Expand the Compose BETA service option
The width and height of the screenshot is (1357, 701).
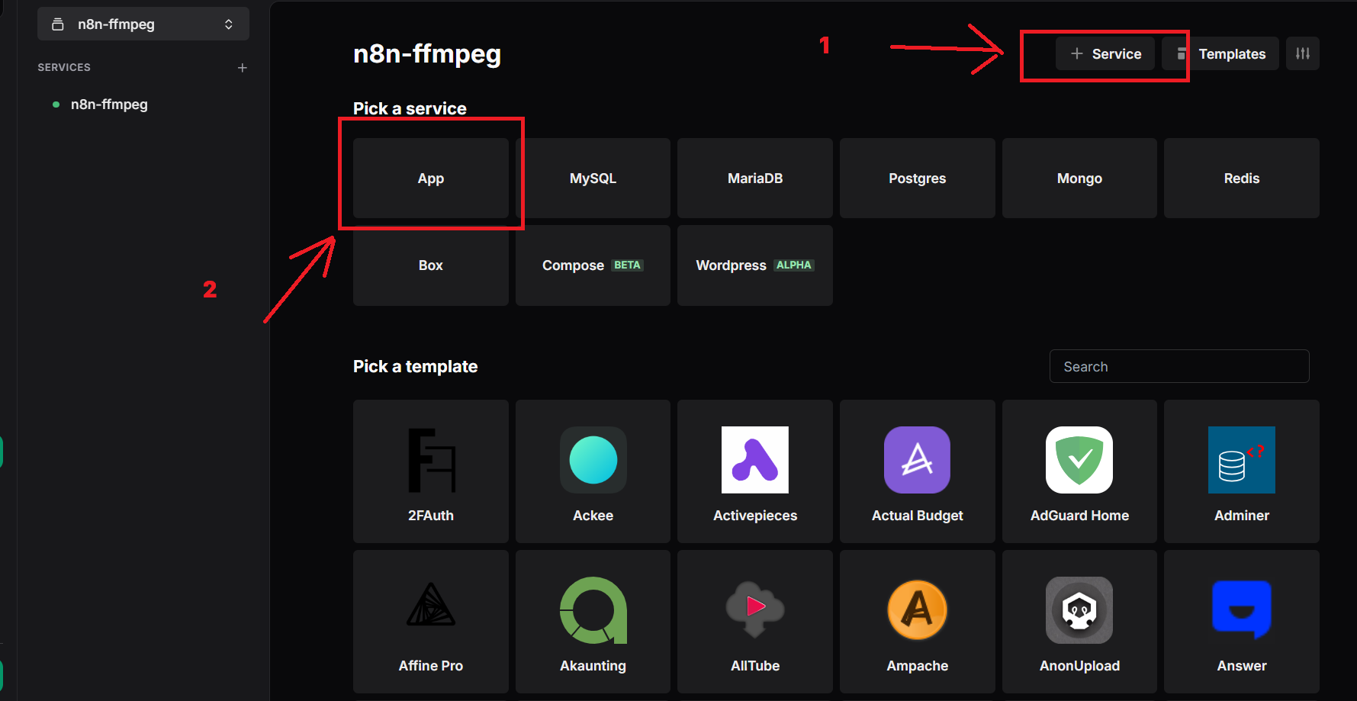(593, 265)
